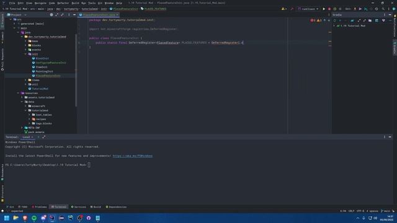Image resolution: width=397 pixels, height=223 pixels.
Task: Click the hammer Build Project icon
Action: (292, 9)
